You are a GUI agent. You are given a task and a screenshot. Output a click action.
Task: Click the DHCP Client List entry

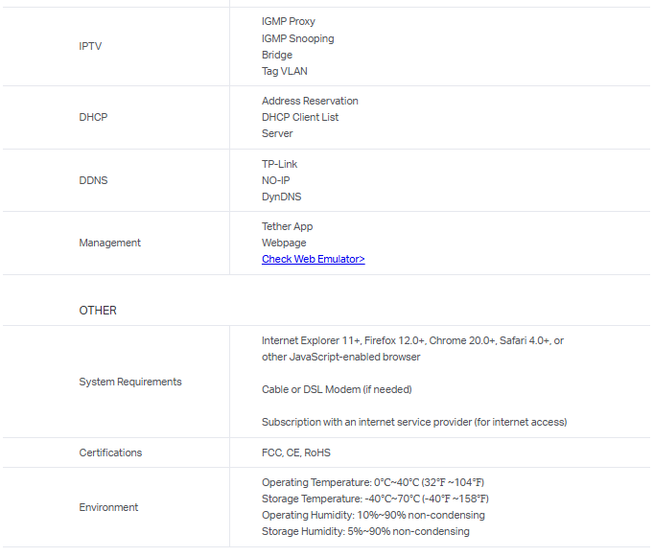pos(300,117)
